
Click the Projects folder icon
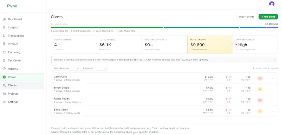(x=4, y=94)
